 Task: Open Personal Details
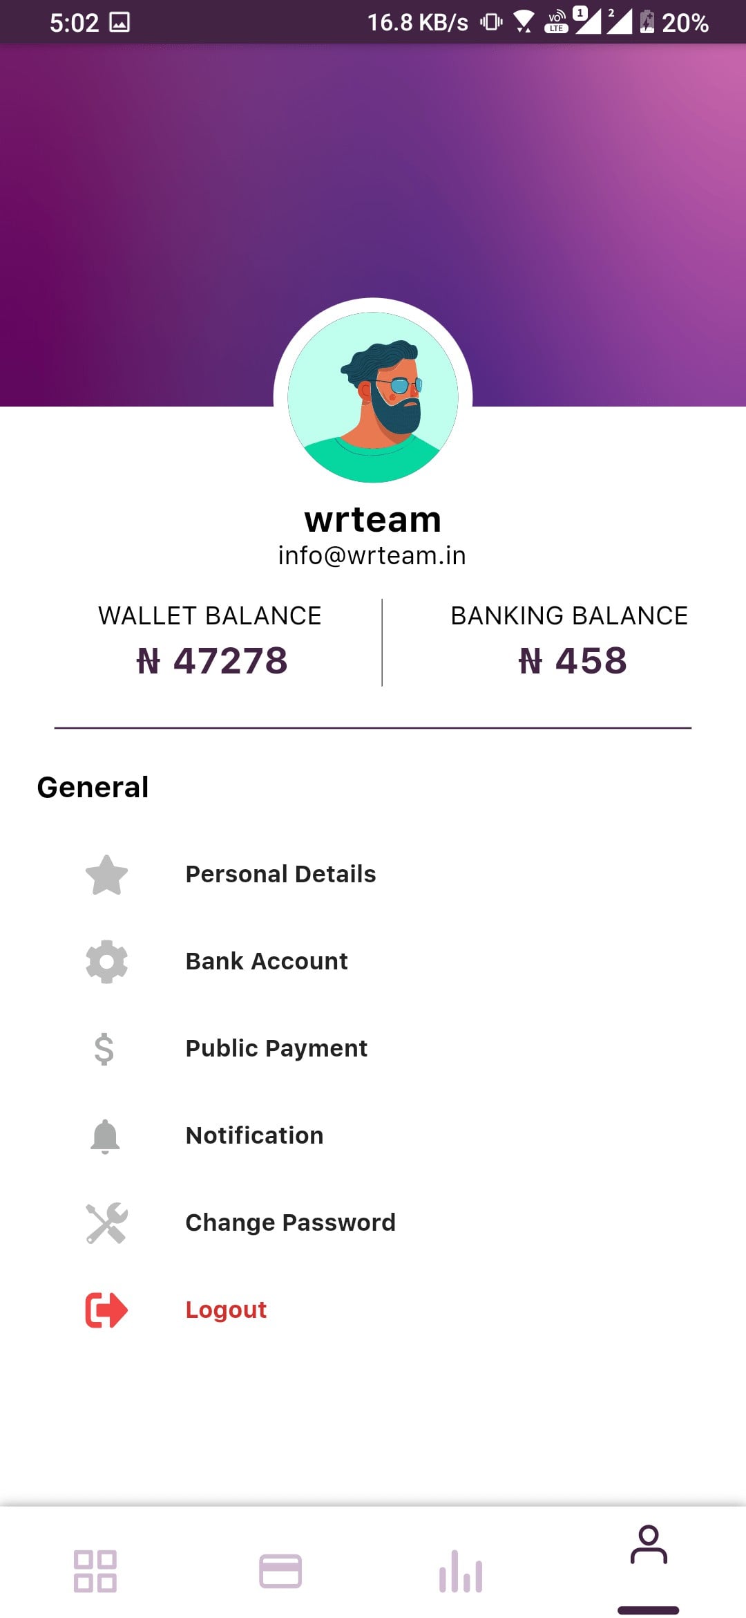click(x=280, y=875)
